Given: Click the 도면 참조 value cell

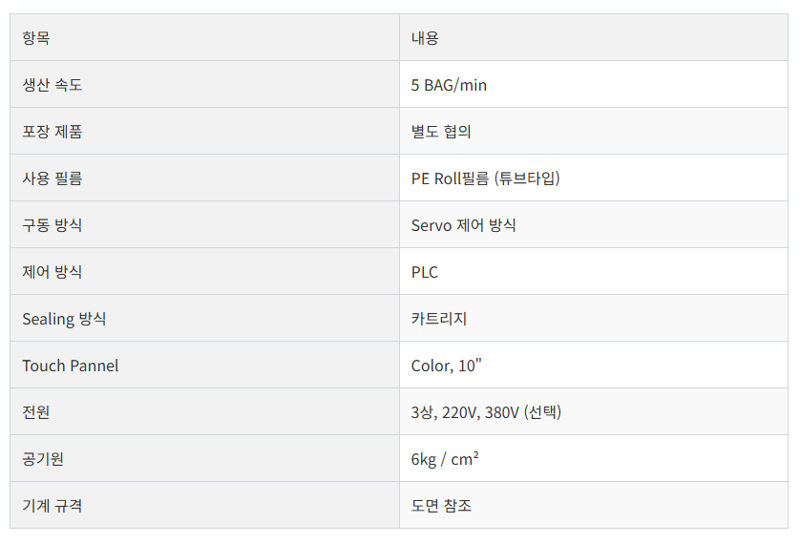Looking at the screenshot, I should click(594, 505).
